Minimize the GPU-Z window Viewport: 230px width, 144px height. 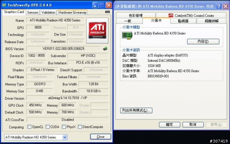click(x=95, y=5)
